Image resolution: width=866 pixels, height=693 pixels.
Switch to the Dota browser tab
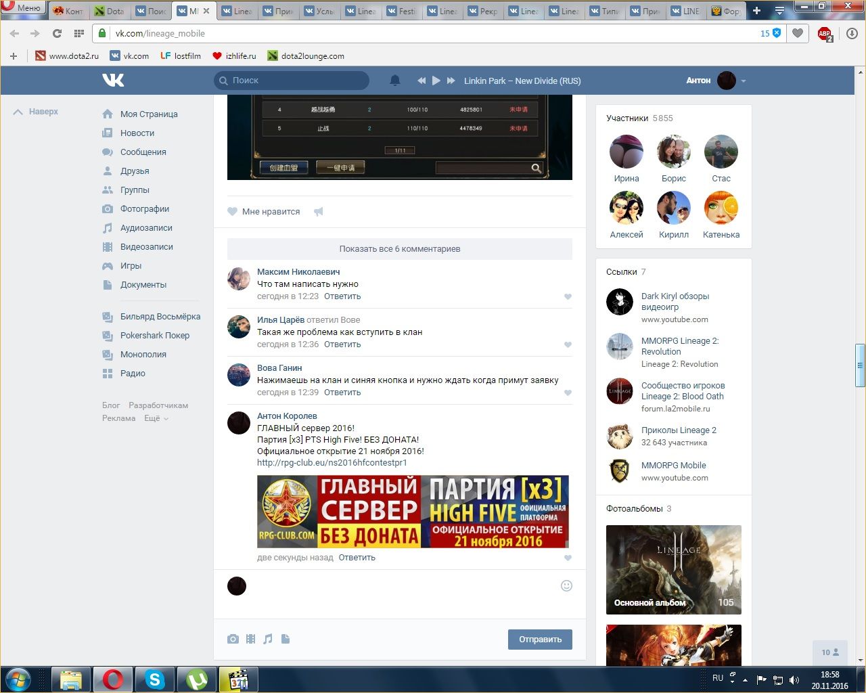tap(109, 11)
